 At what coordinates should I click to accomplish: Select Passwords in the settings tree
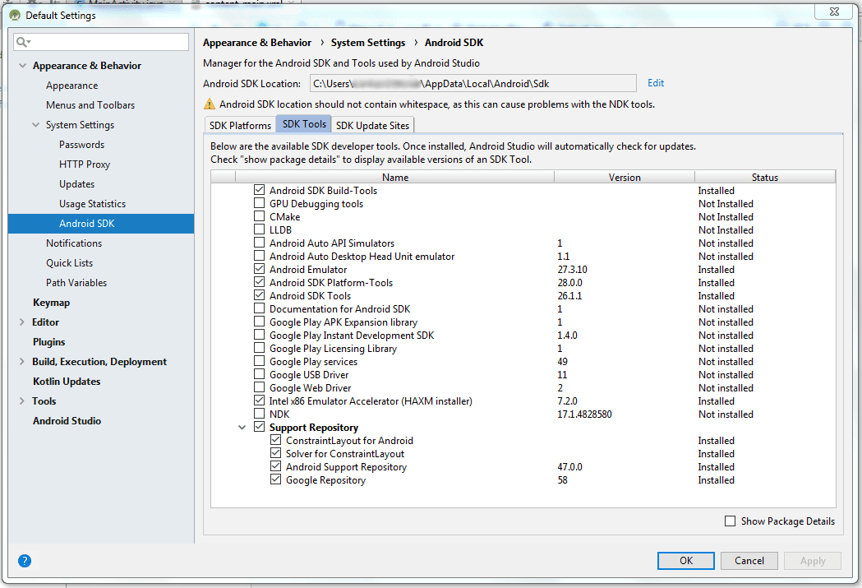point(82,145)
